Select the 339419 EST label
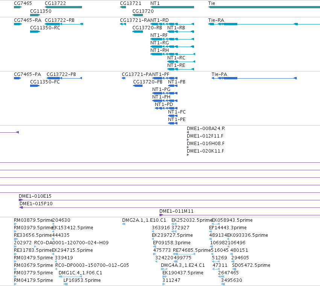This screenshot has height=286, width=320. pos(64,258)
